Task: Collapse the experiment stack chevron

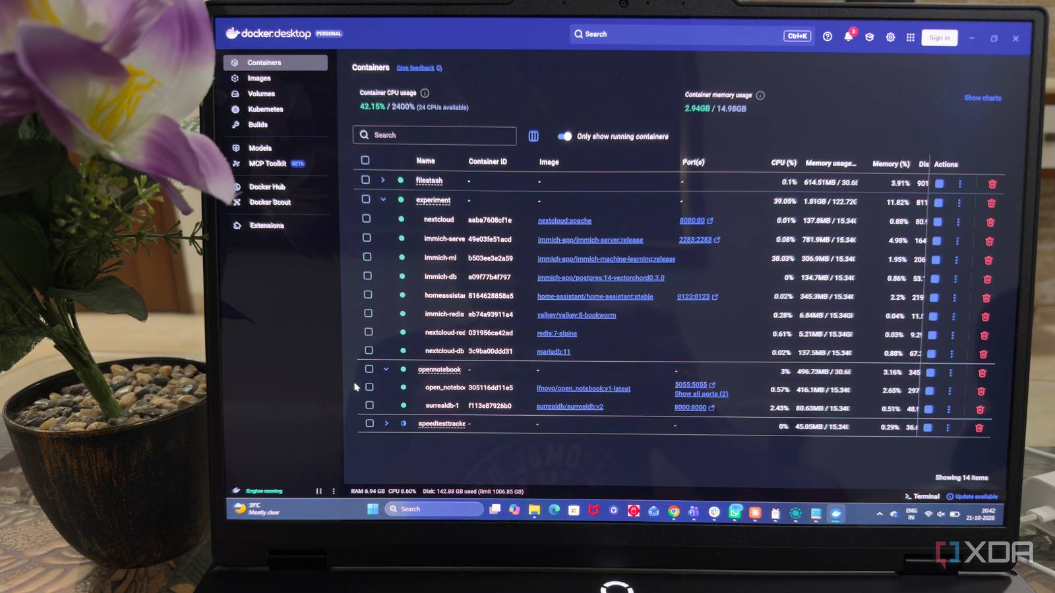Action: (383, 199)
